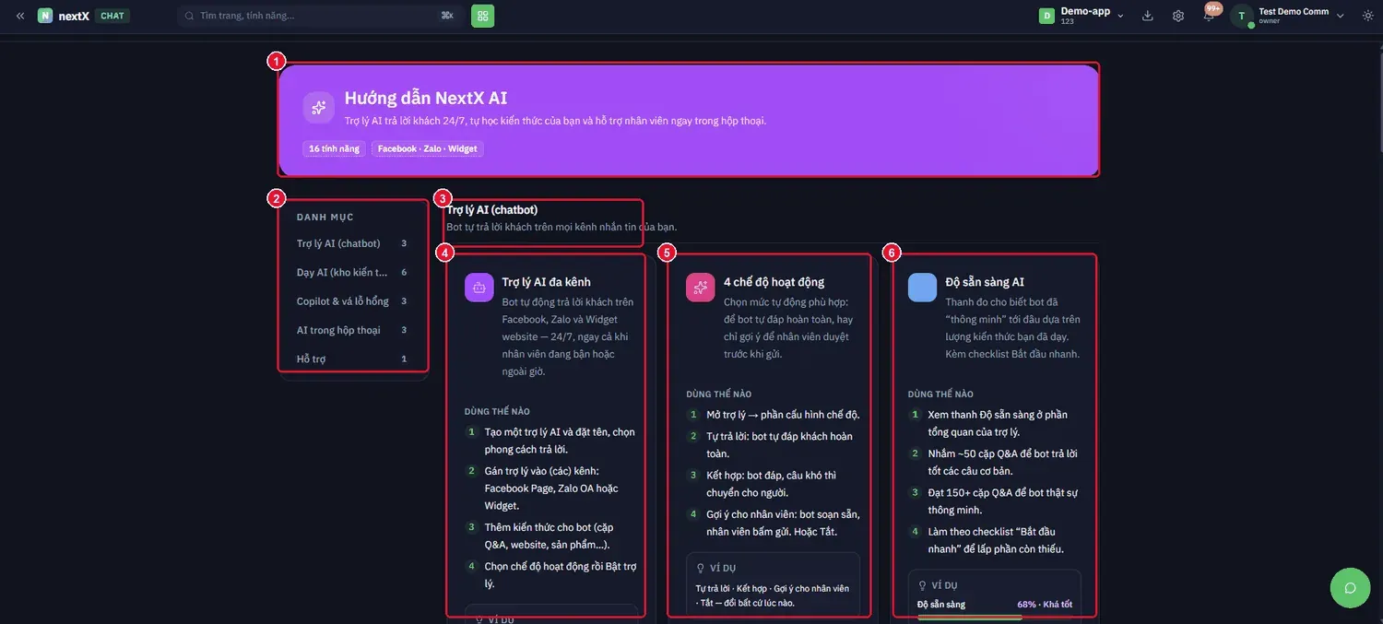Click the pink icon of 4 chế độ hoạt động
1383x624 pixels.
pyautogui.click(x=701, y=288)
